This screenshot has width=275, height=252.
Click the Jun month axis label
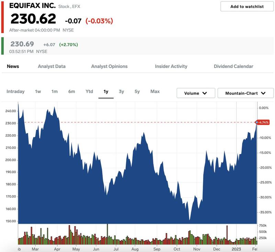point(96,249)
